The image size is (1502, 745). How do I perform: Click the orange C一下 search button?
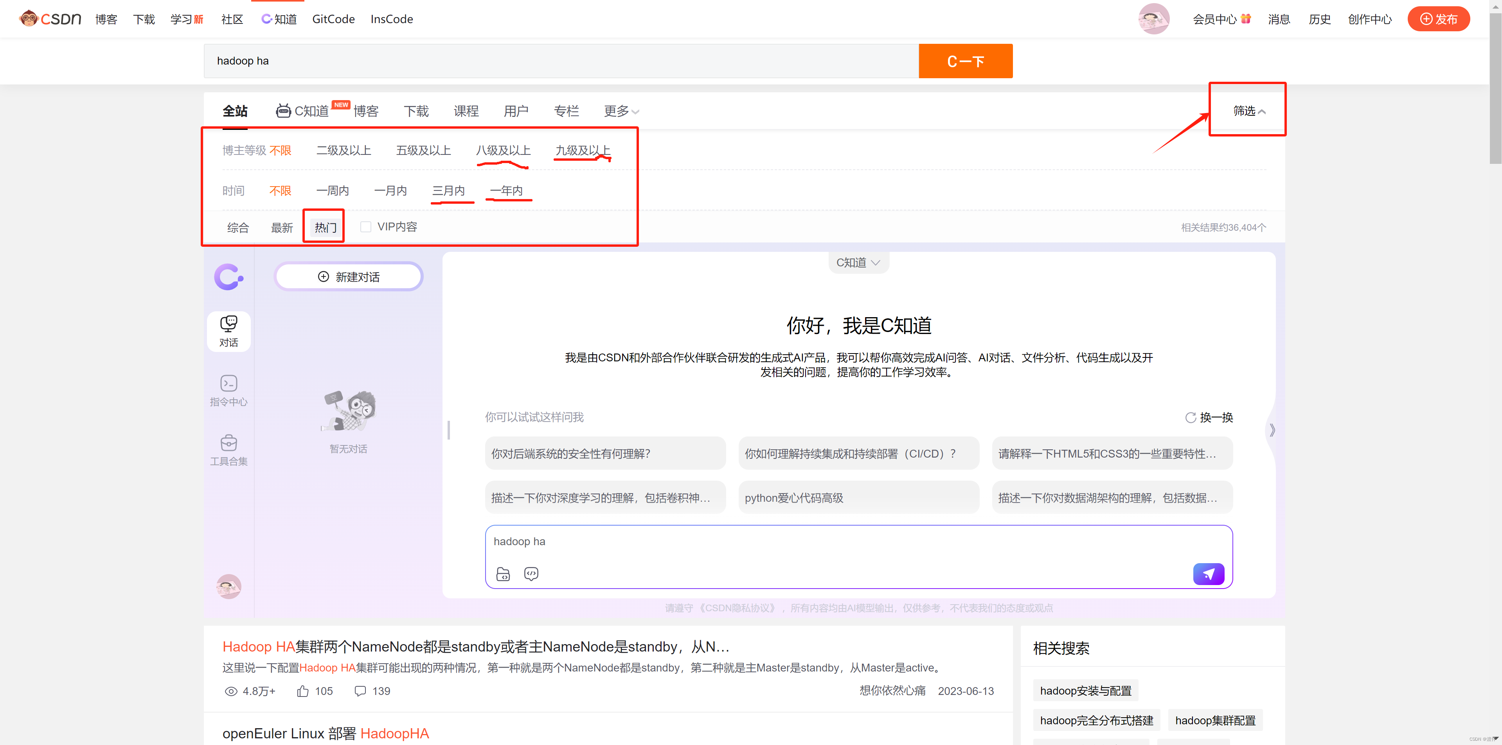pos(965,61)
